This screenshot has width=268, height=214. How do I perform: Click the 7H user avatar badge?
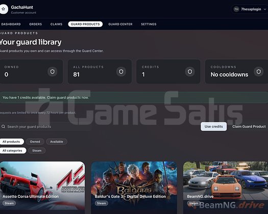pyautogui.click(x=236, y=9)
